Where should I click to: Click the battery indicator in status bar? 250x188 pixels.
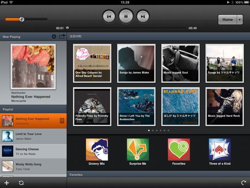tap(246, 2)
